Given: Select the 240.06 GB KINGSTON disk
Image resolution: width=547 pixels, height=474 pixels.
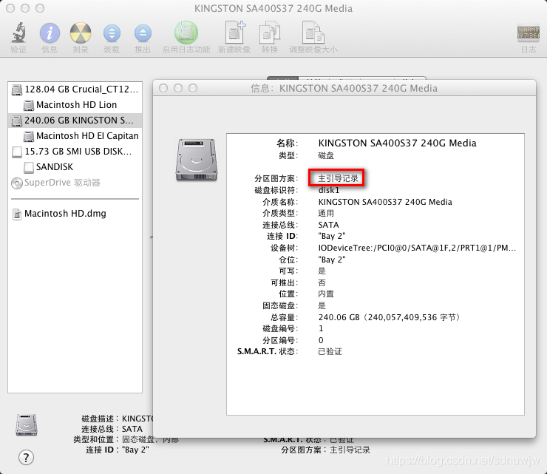Looking at the screenshot, I should pos(75,121).
